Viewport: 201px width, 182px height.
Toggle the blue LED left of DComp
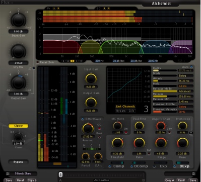pos(132,166)
